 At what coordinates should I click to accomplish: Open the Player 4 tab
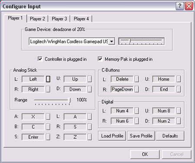pos(81,19)
